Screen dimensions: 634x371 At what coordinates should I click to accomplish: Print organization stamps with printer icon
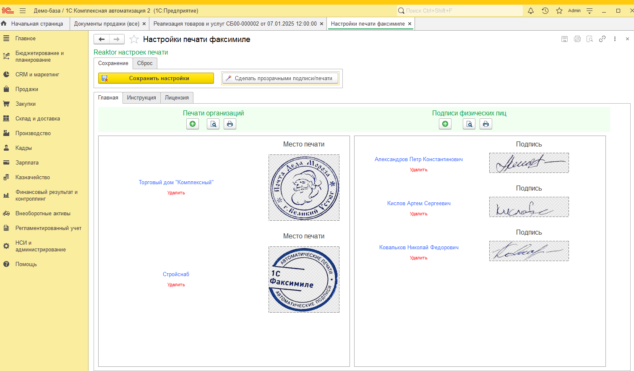[x=230, y=124]
